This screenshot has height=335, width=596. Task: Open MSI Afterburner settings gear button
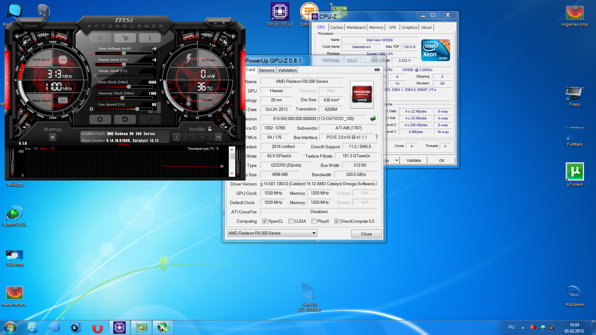click(100, 119)
